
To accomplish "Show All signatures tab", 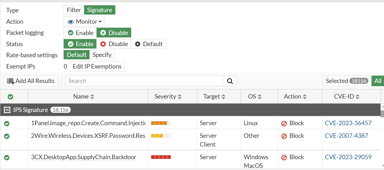I will point(378,81).
